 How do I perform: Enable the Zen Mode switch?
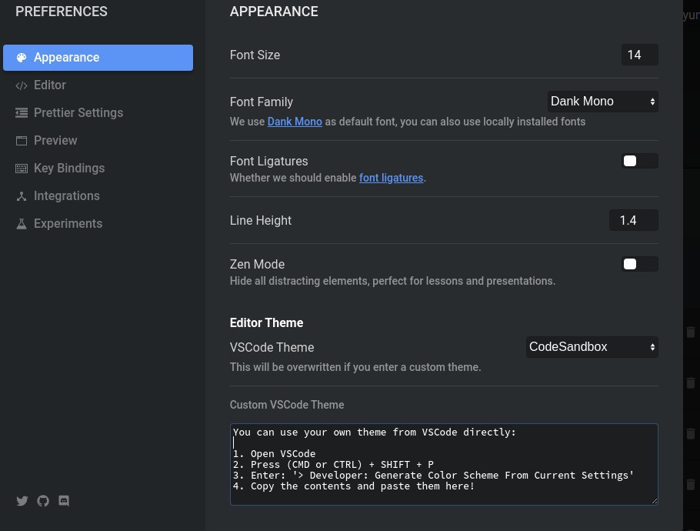[639, 264]
